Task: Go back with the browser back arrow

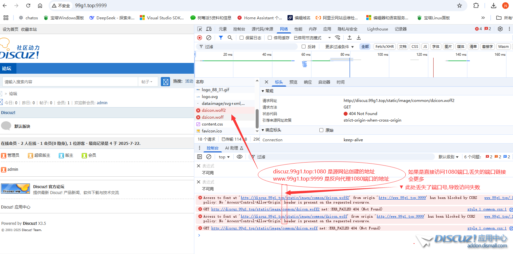Action: 5,6
